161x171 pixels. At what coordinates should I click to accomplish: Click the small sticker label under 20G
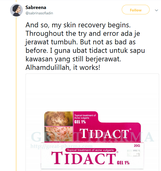(134, 153)
